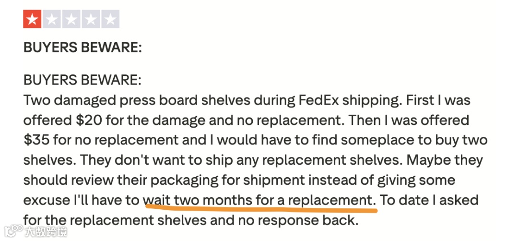
Task: Click the underlined 'wait two months' phrase
Action: tap(197, 201)
